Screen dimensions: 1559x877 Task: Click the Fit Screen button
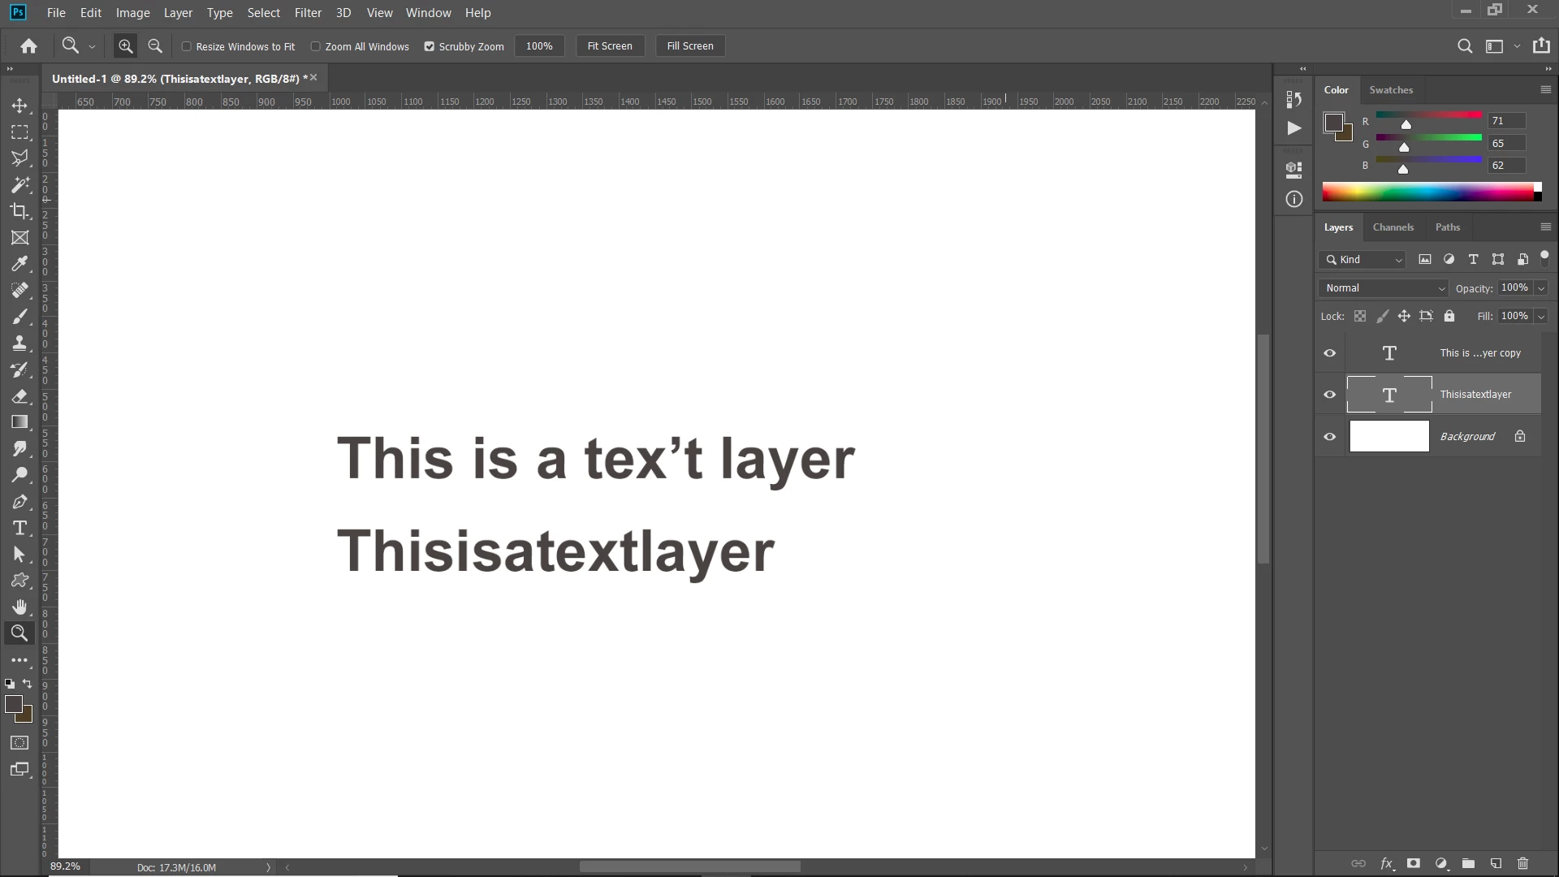coord(609,46)
